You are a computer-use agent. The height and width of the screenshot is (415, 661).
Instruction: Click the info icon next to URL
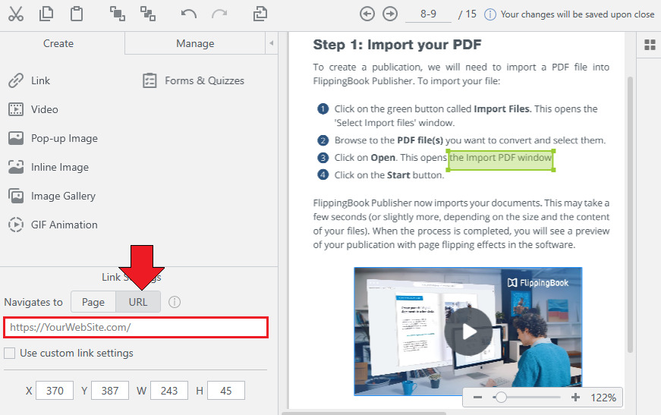tap(174, 302)
